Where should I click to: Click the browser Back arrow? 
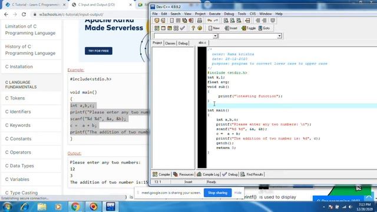6,14
